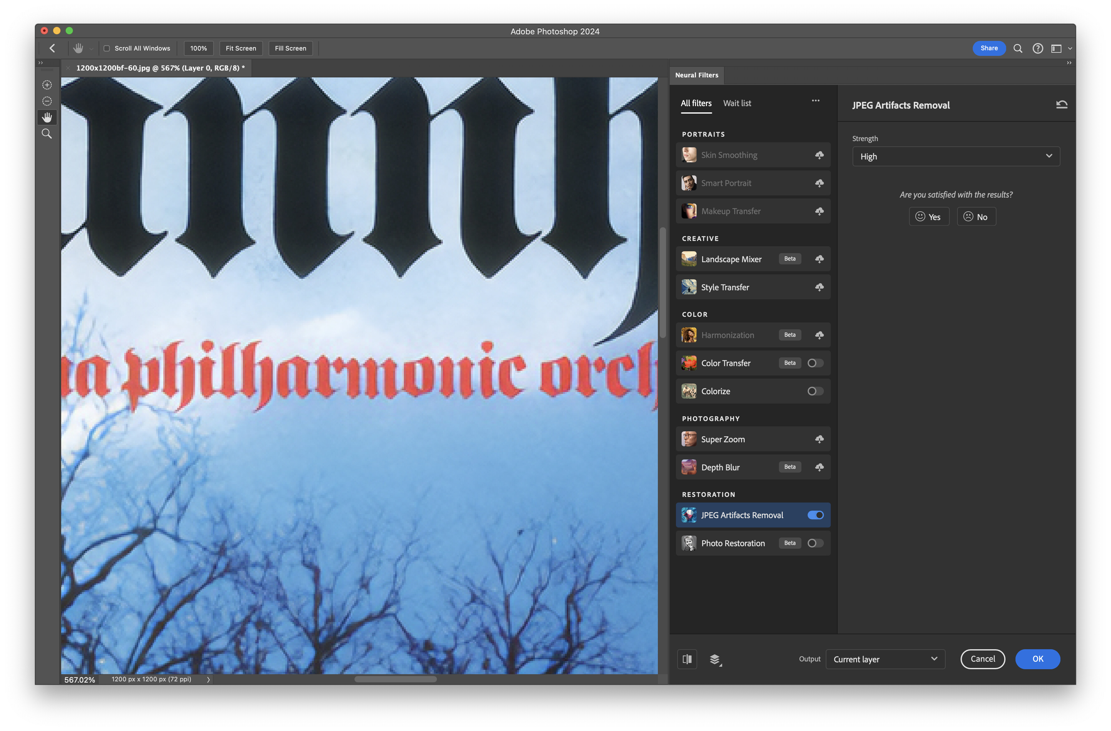Select the Landscape Mixer filter row
Image resolution: width=1111 pixels, height=731 pixels.
click(x=752, y=259)
